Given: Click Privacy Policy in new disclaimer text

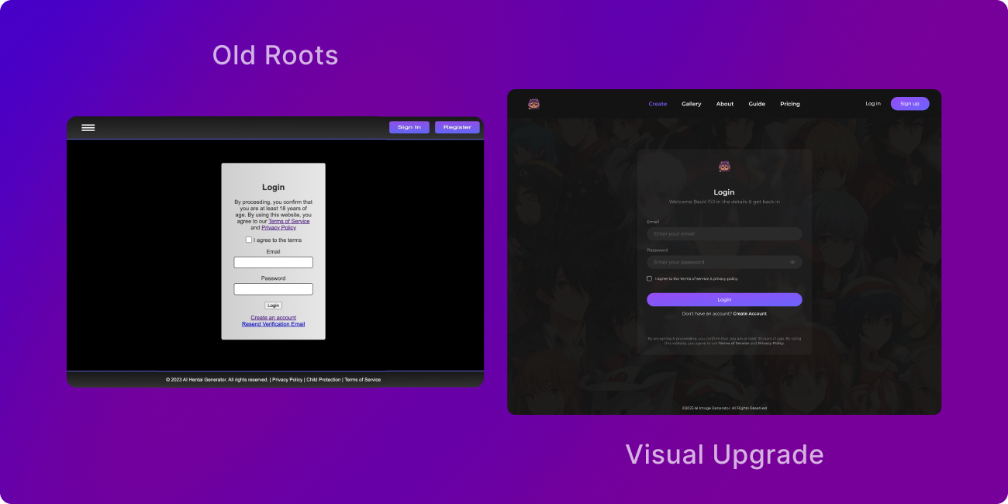Looking at the screenshot, I should [x=771, y=343].
